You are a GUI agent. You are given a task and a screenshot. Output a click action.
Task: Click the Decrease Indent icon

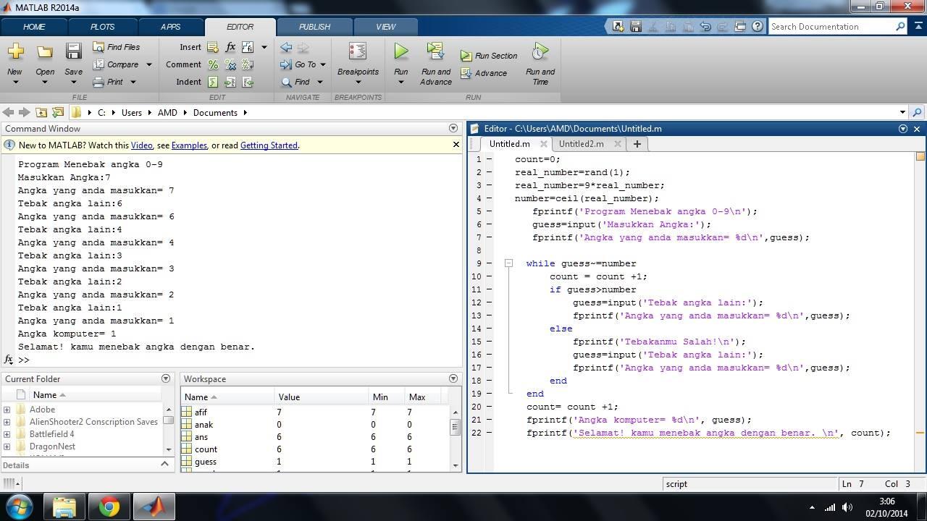point(248,82)
